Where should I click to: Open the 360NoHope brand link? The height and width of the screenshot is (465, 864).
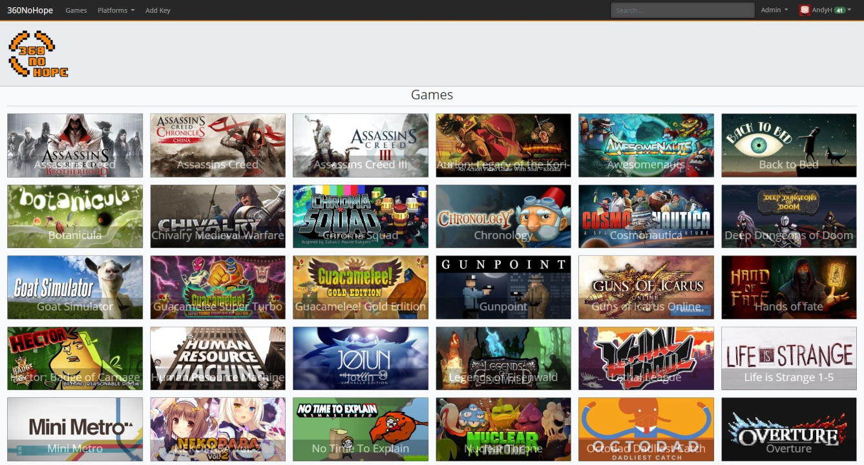(30, 10)
